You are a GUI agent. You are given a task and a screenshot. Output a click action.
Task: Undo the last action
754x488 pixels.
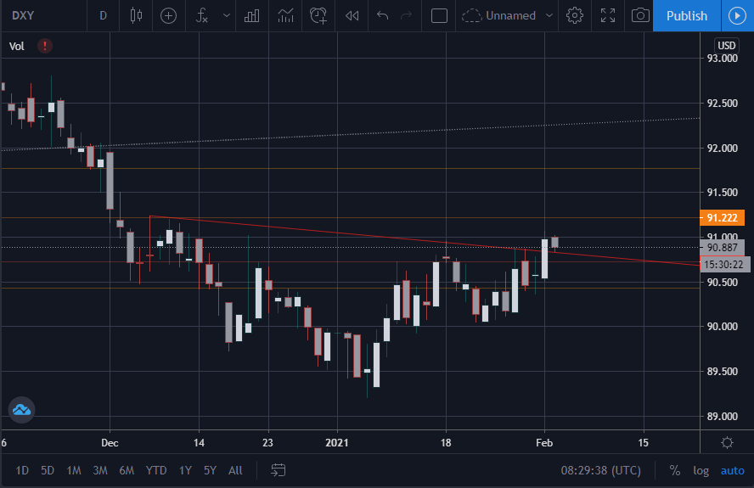click(x=382, y=15)
